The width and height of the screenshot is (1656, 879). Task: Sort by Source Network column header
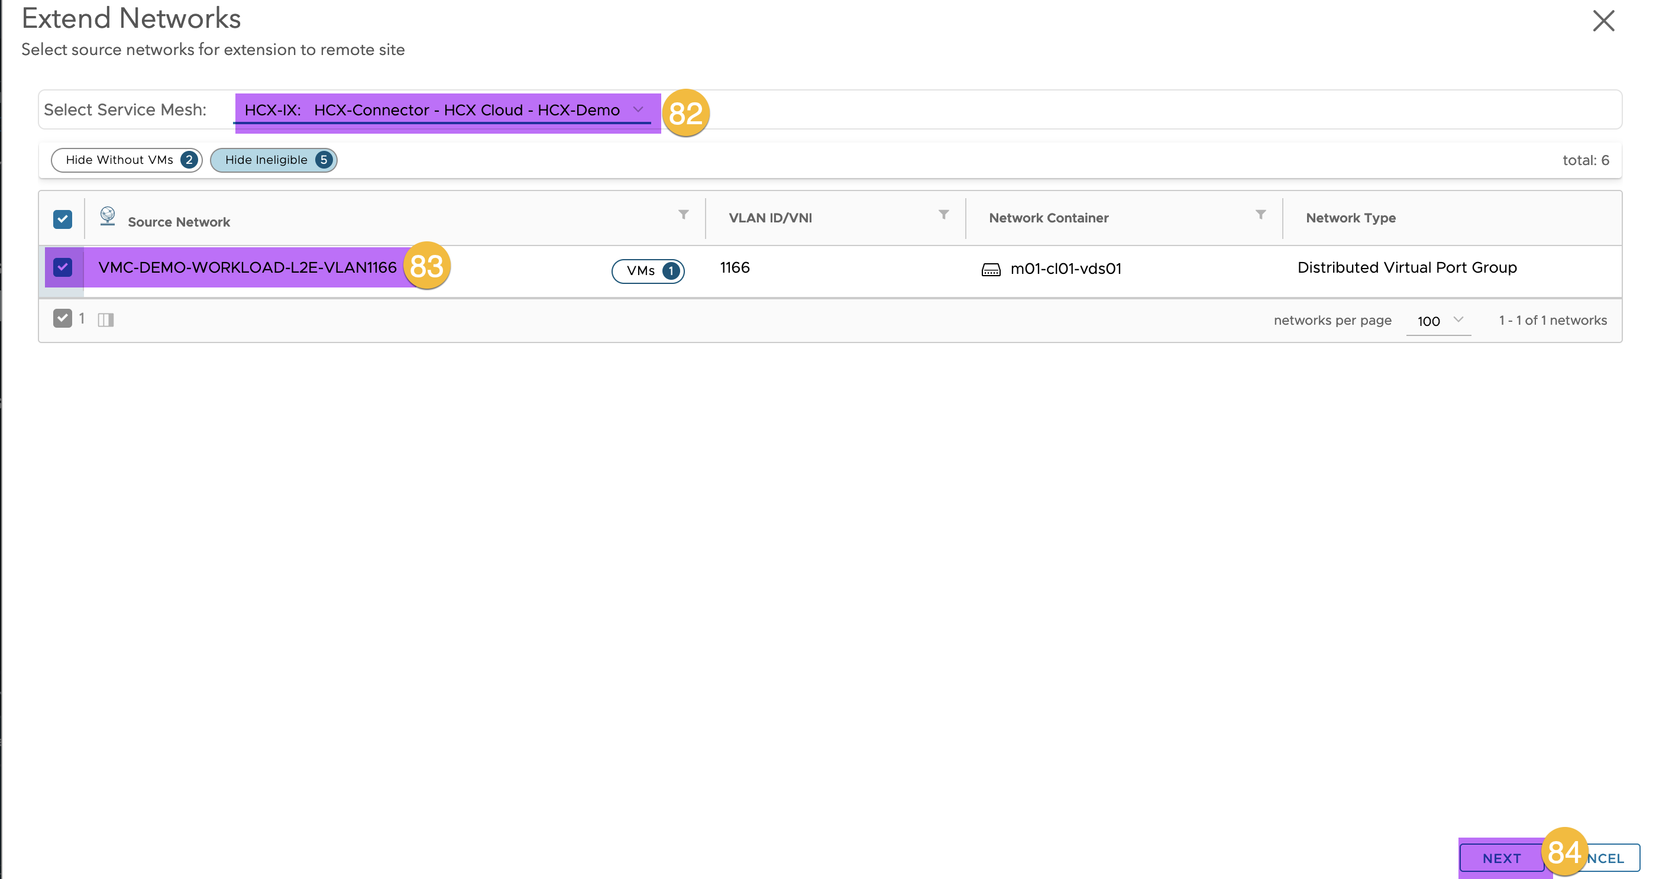coord(179,222)
